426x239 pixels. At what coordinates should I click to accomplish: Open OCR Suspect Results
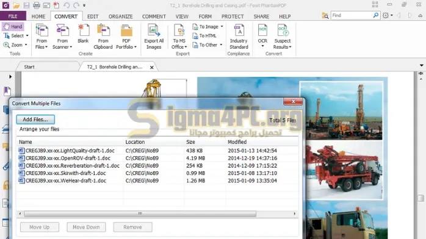coord(283,37)
